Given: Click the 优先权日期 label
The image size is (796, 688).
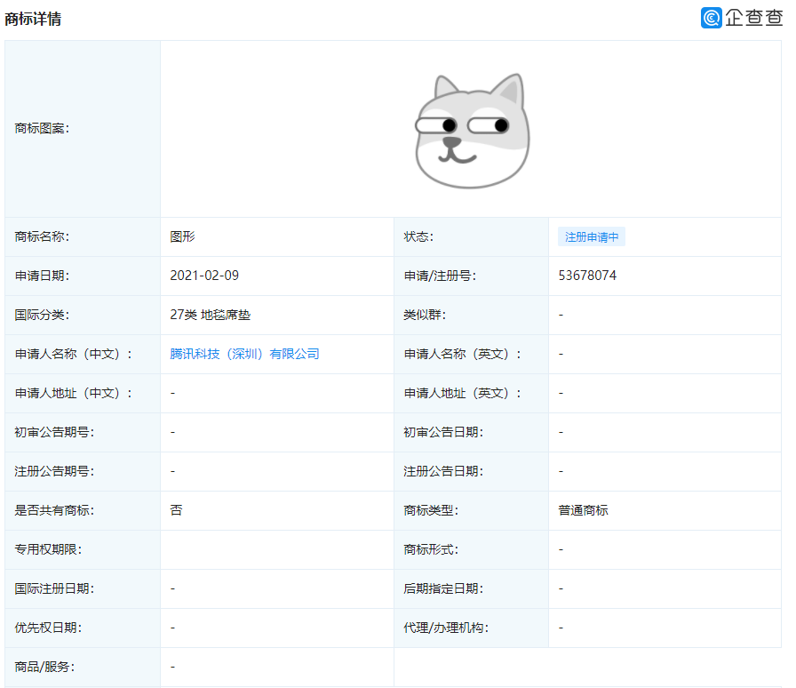Looking at the screenshot, I should (48, 628).
